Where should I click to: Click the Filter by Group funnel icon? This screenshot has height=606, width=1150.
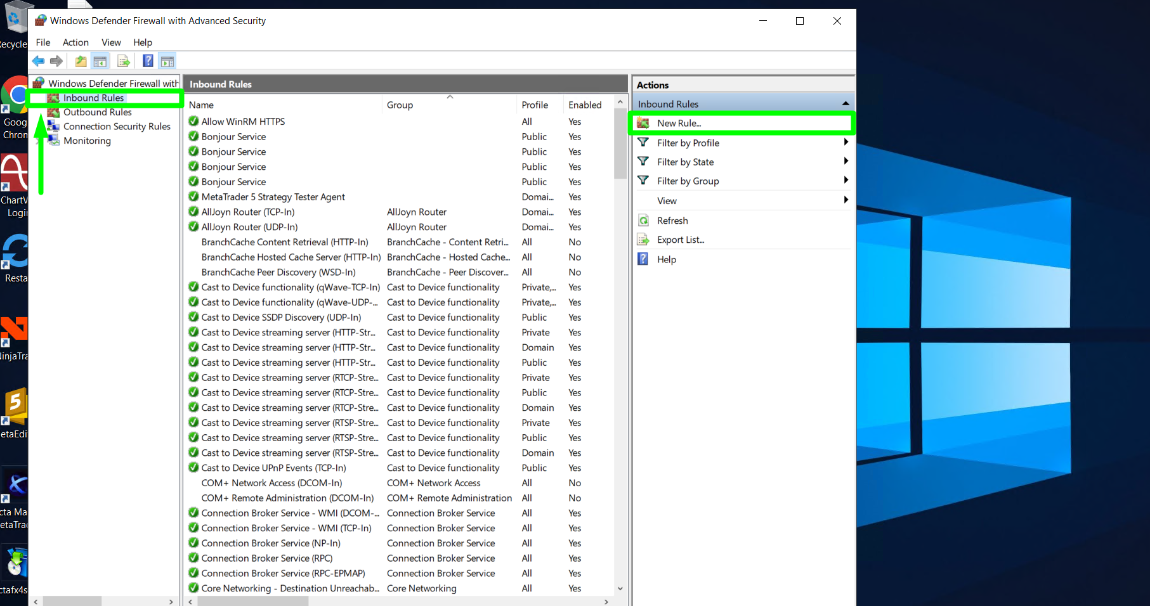click(x=643, y=181)
